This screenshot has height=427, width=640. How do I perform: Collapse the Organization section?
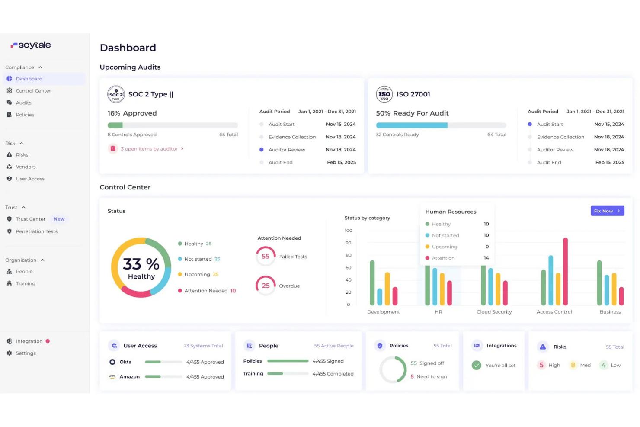42,260
